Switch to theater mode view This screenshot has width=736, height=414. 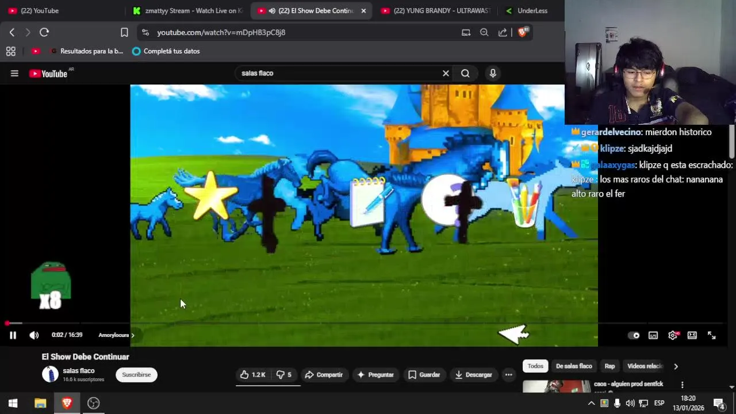pos(692,335)
